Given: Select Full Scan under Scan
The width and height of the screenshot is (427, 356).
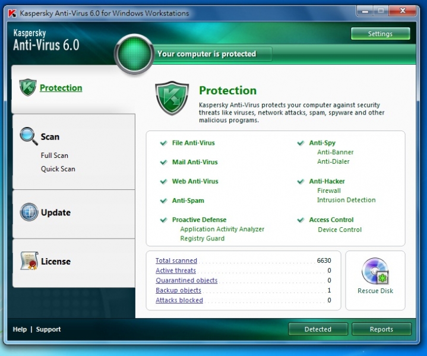Looking at the screenshot, I should [55, 155].
